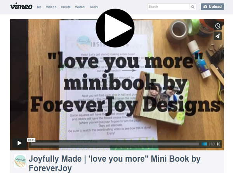Open the Create menu
Image resolution: width=233 pixels, height=173 pixels.
(x=66, y=7)
